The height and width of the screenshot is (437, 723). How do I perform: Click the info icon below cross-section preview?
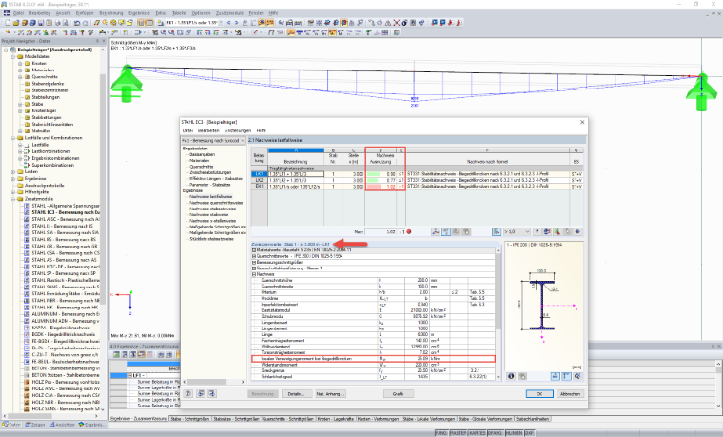tap(511, 376)
